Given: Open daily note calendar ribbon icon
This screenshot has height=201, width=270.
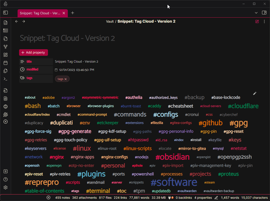Looking at the screenshot, I should (x=6, y=63).
